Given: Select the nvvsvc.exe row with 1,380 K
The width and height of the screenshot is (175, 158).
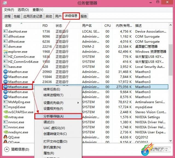Looking at the screenshot, I should (86, 122).
